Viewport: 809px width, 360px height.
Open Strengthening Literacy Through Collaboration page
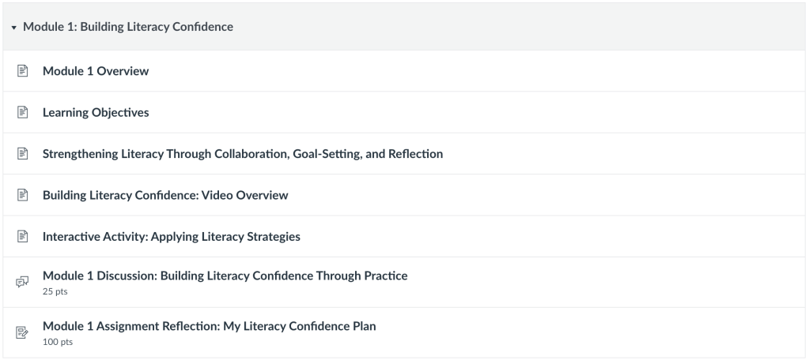tap(243, 153)
